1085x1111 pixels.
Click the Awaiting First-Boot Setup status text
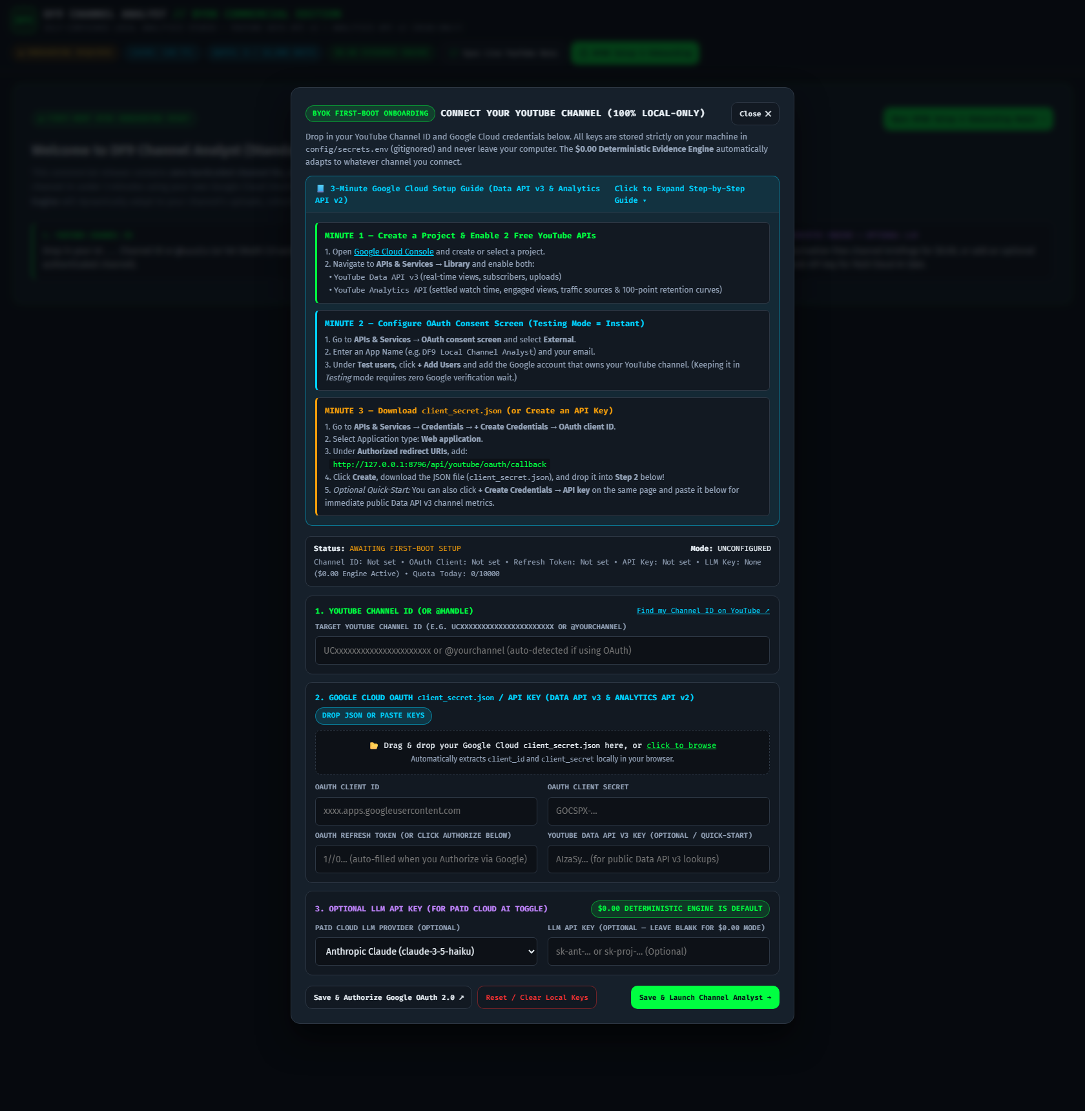tap(405, 549)
